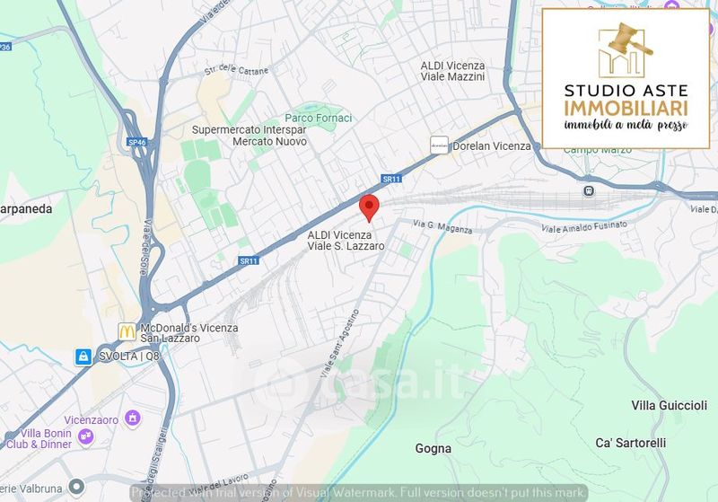Image resolution: width=718 pixels, height=502 pixels.
Task: Click the SP46 road shield
Action: (136, 143)
